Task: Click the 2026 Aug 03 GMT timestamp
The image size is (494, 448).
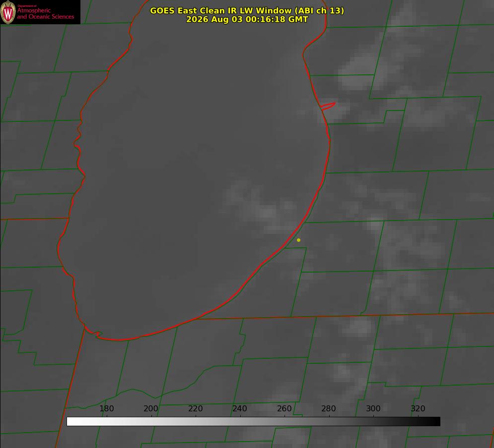Action: coord(247,19)
